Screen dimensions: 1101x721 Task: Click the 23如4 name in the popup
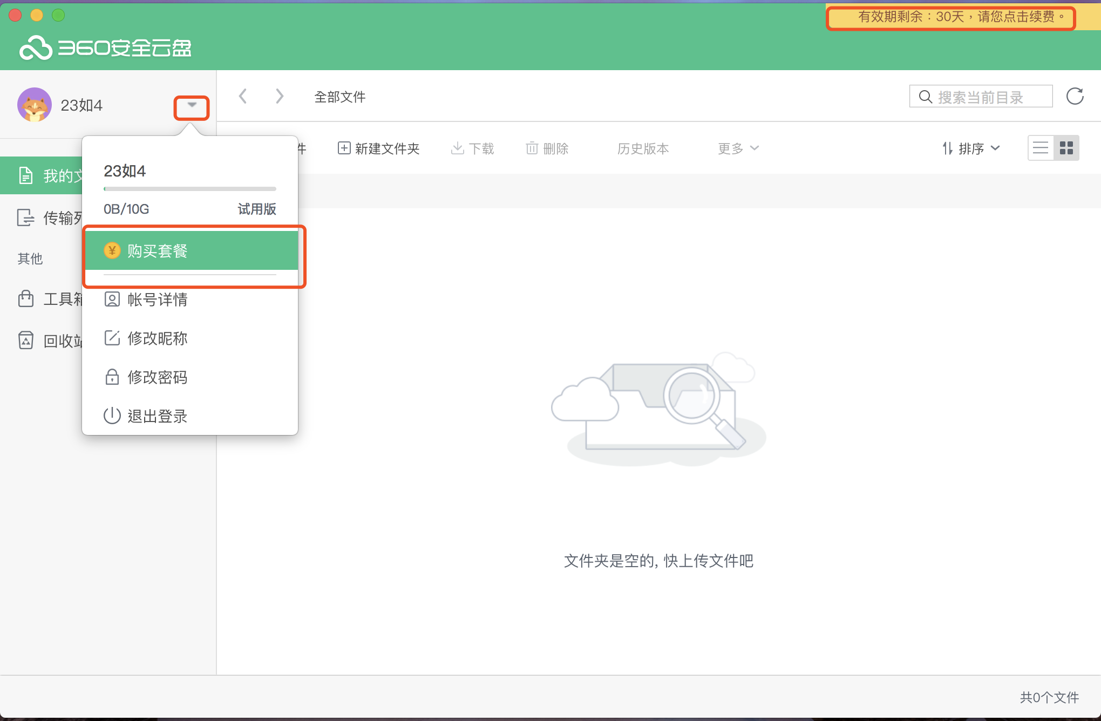(x=125, y=171)
